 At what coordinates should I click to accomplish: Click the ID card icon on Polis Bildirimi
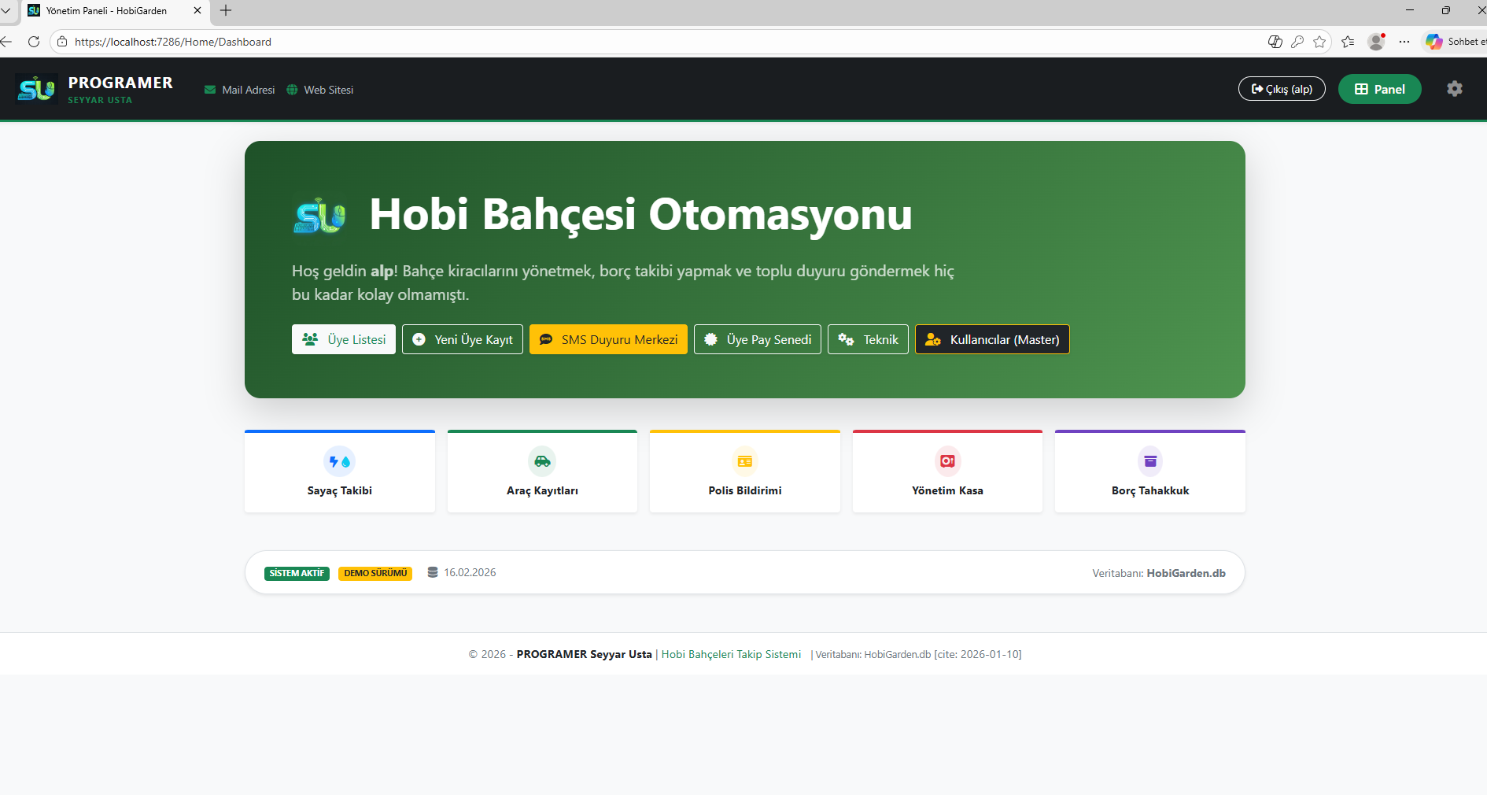pos(744,461)
